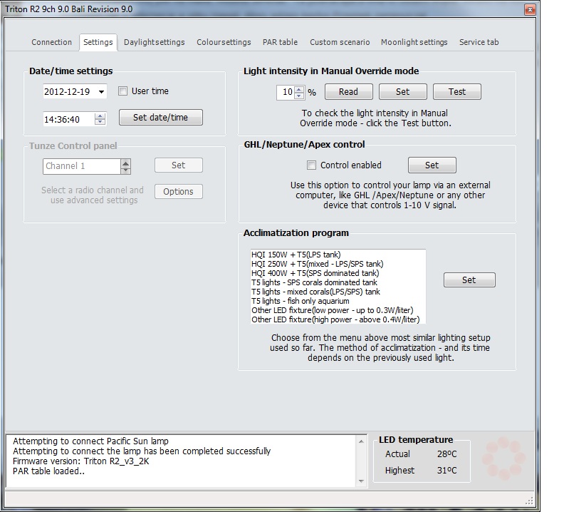Screen dimensions: 564x512
Task: Click the Read light intensity button
Action: (348, 92)
